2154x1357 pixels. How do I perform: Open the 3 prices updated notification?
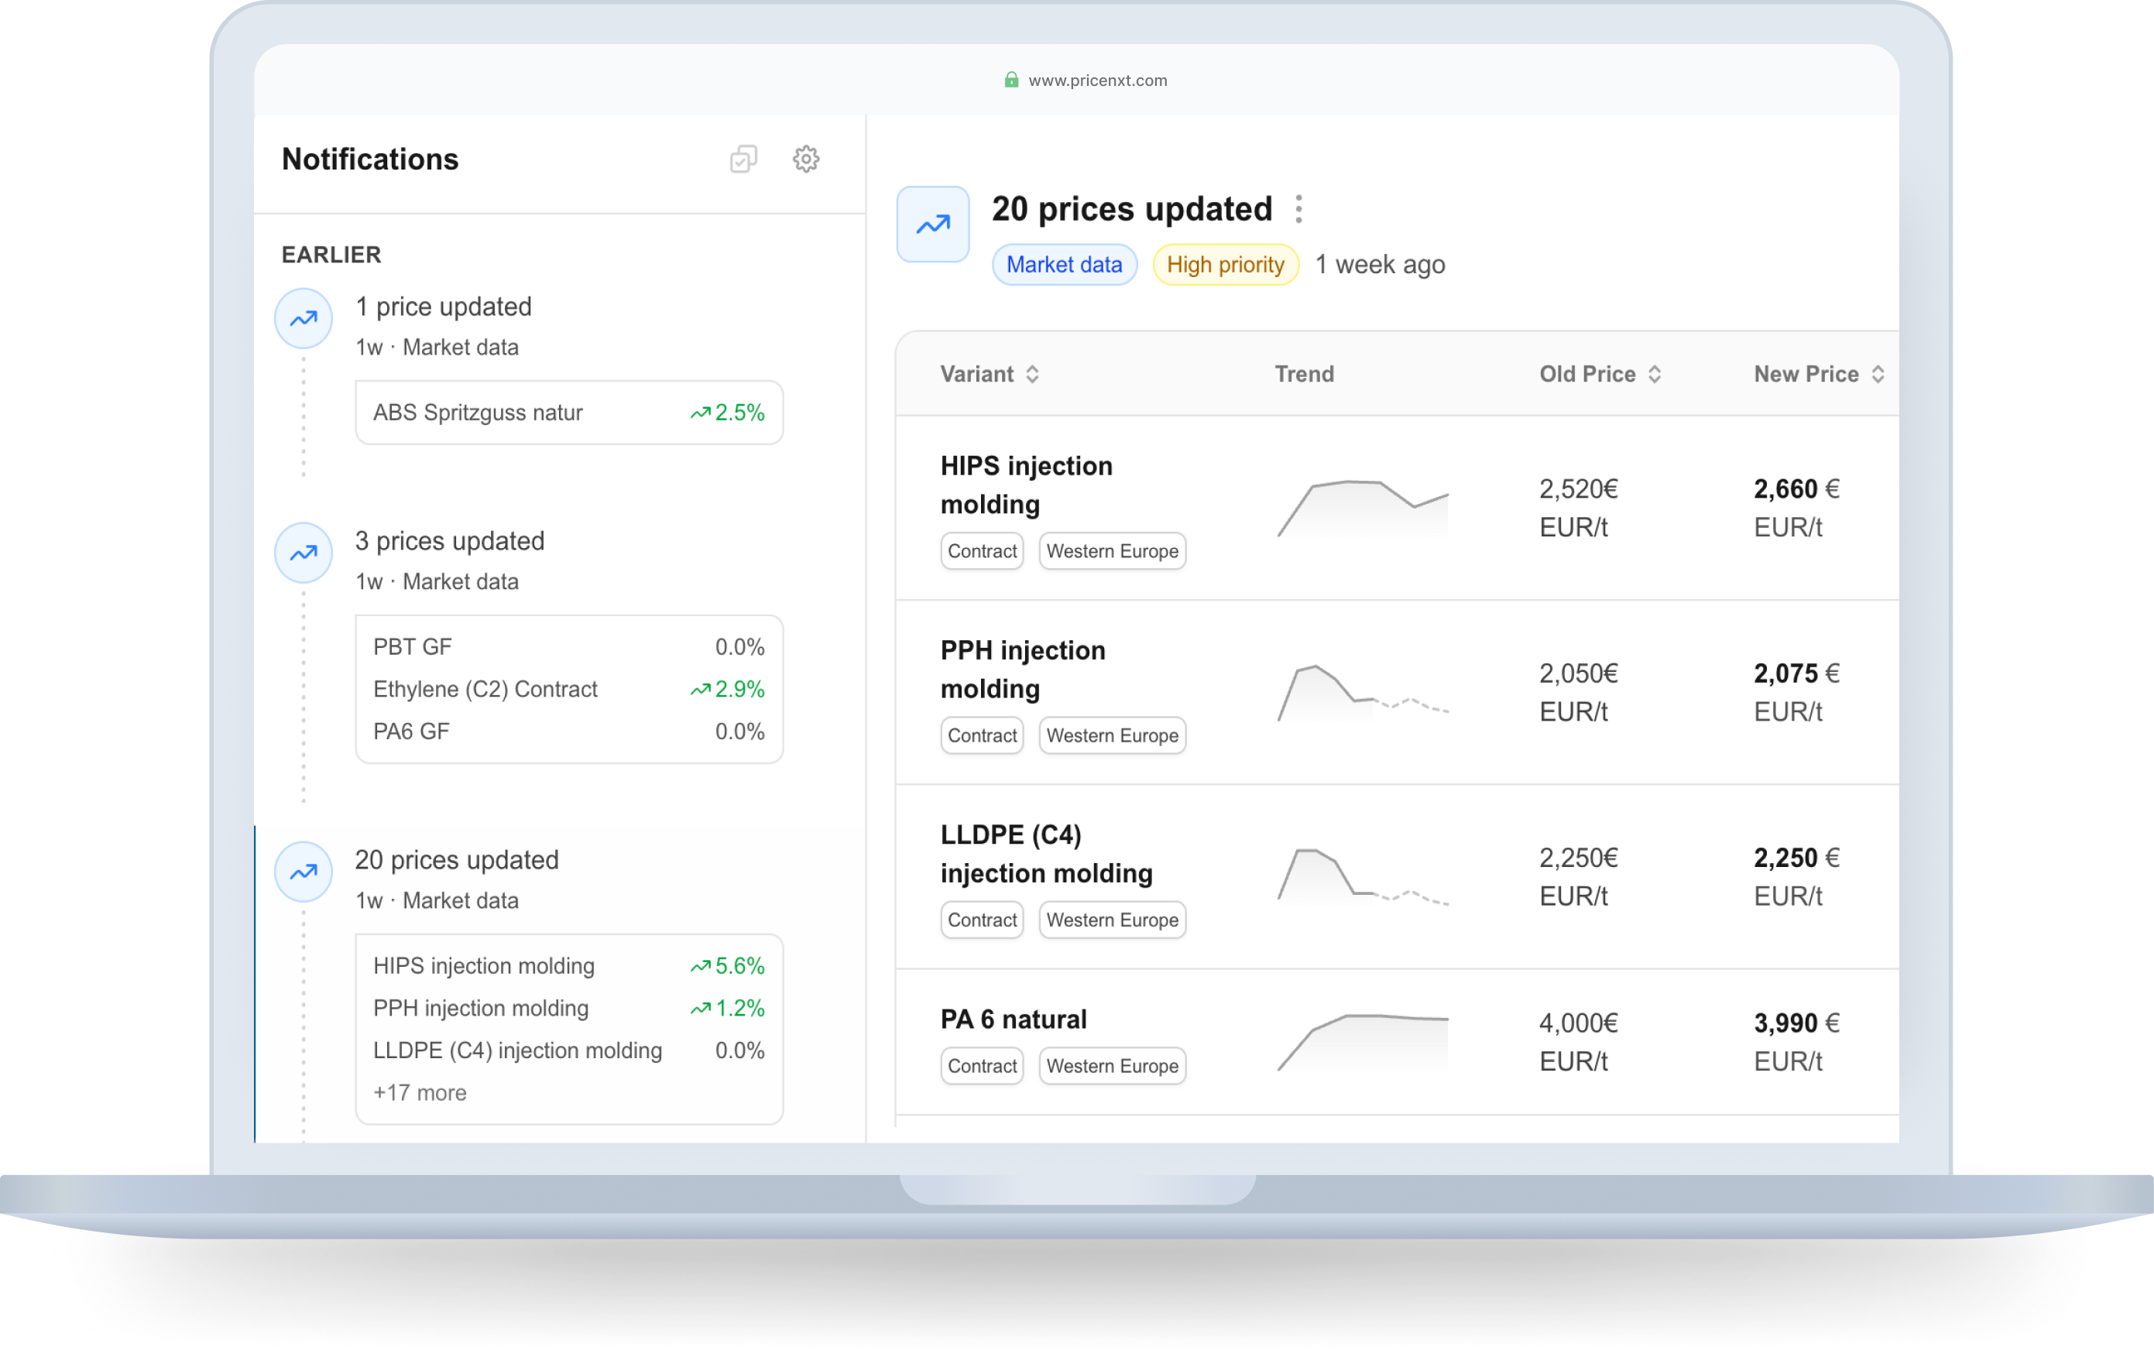click(x=450, y=541)
